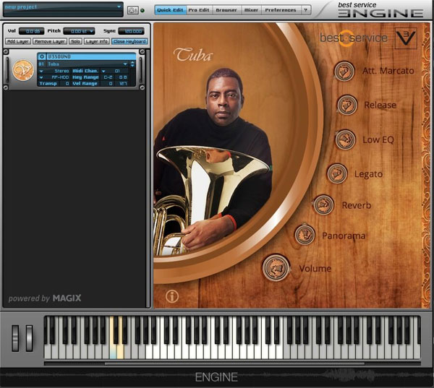The height and width of the screenshot is (388, 434).
Task: Click the yellow highlighted piano key
Action: coord(120,351)
